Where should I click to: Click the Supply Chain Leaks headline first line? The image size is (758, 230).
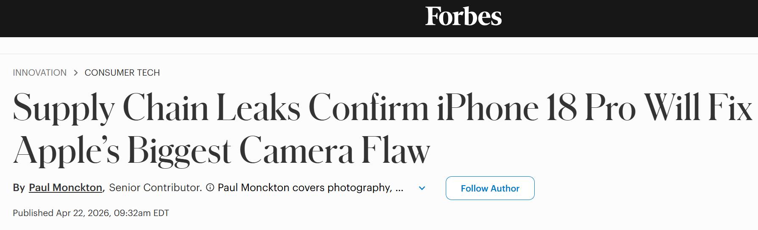click(x=381, y=108)
